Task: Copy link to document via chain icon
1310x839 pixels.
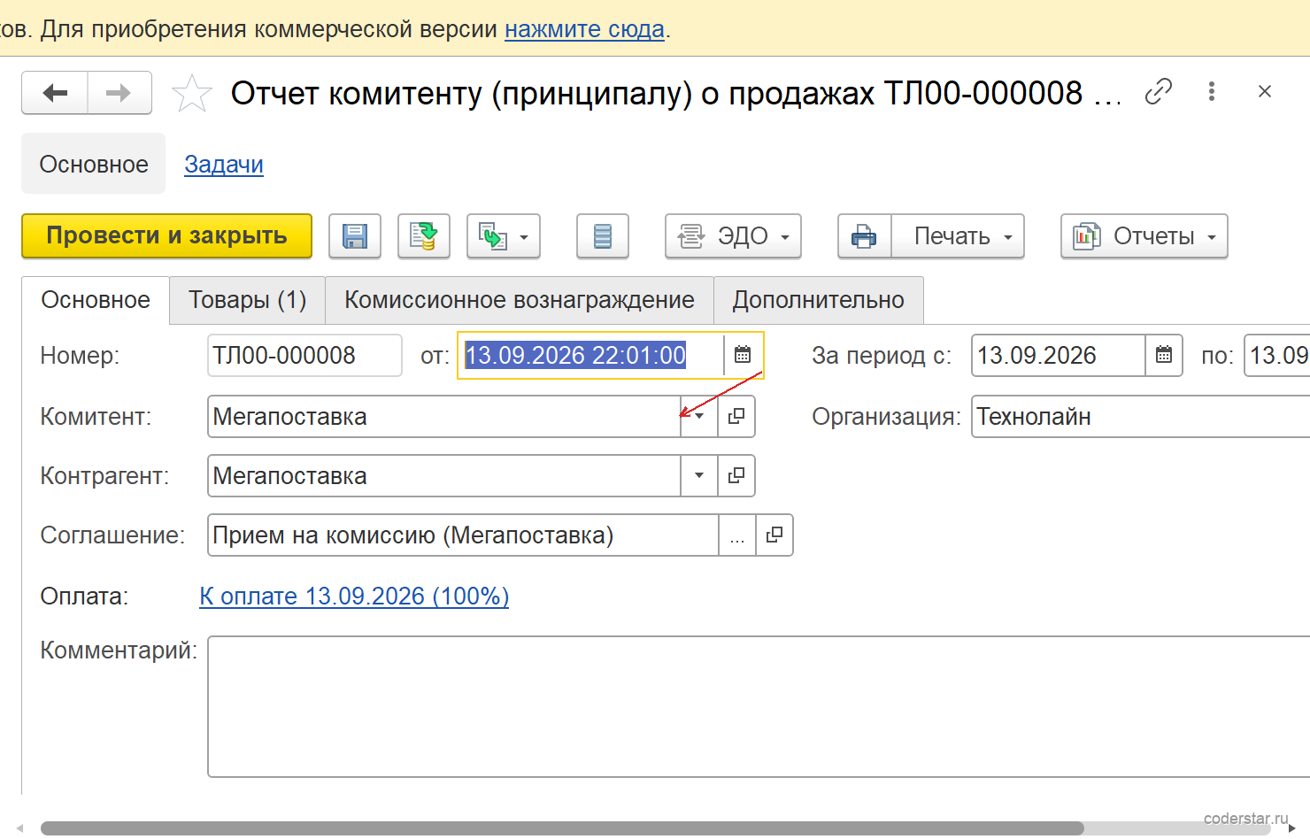Action: click(x=1158, y=91)
